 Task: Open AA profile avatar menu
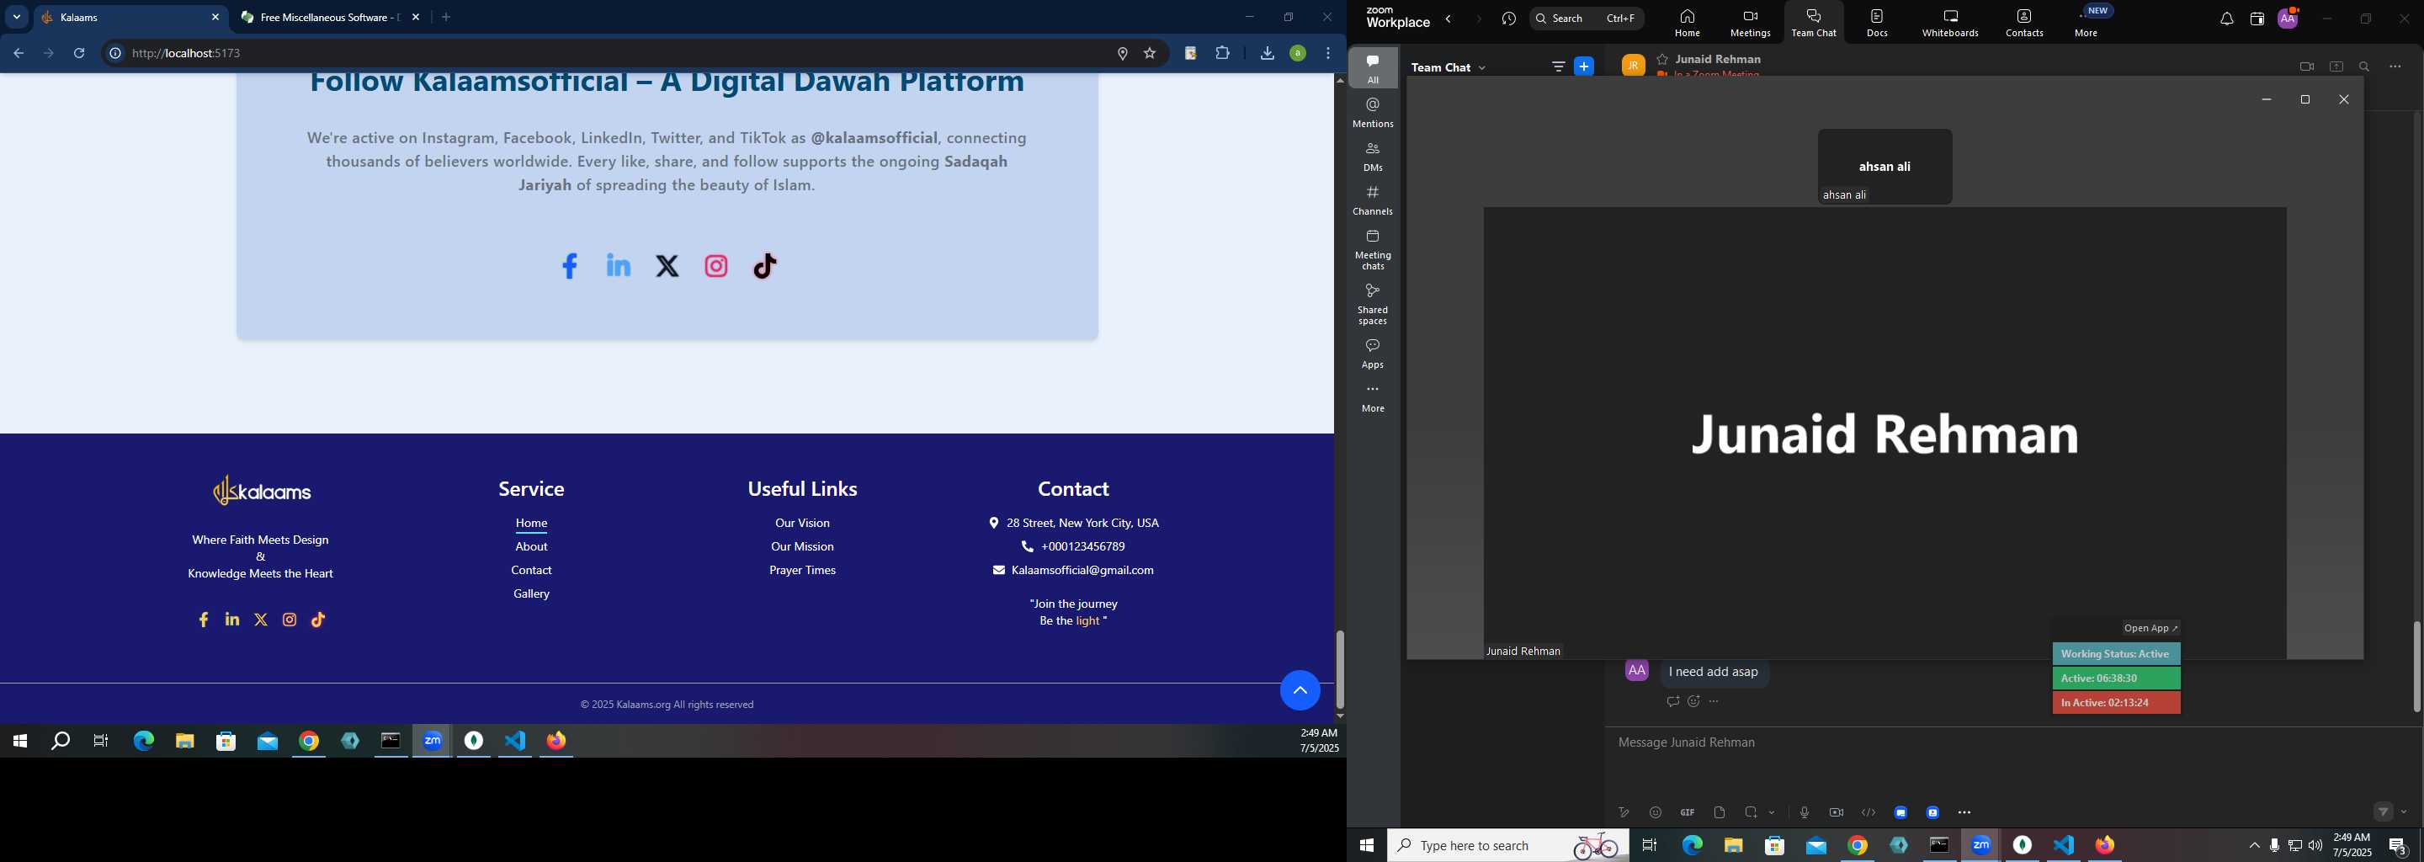[x=2288, y=18]
